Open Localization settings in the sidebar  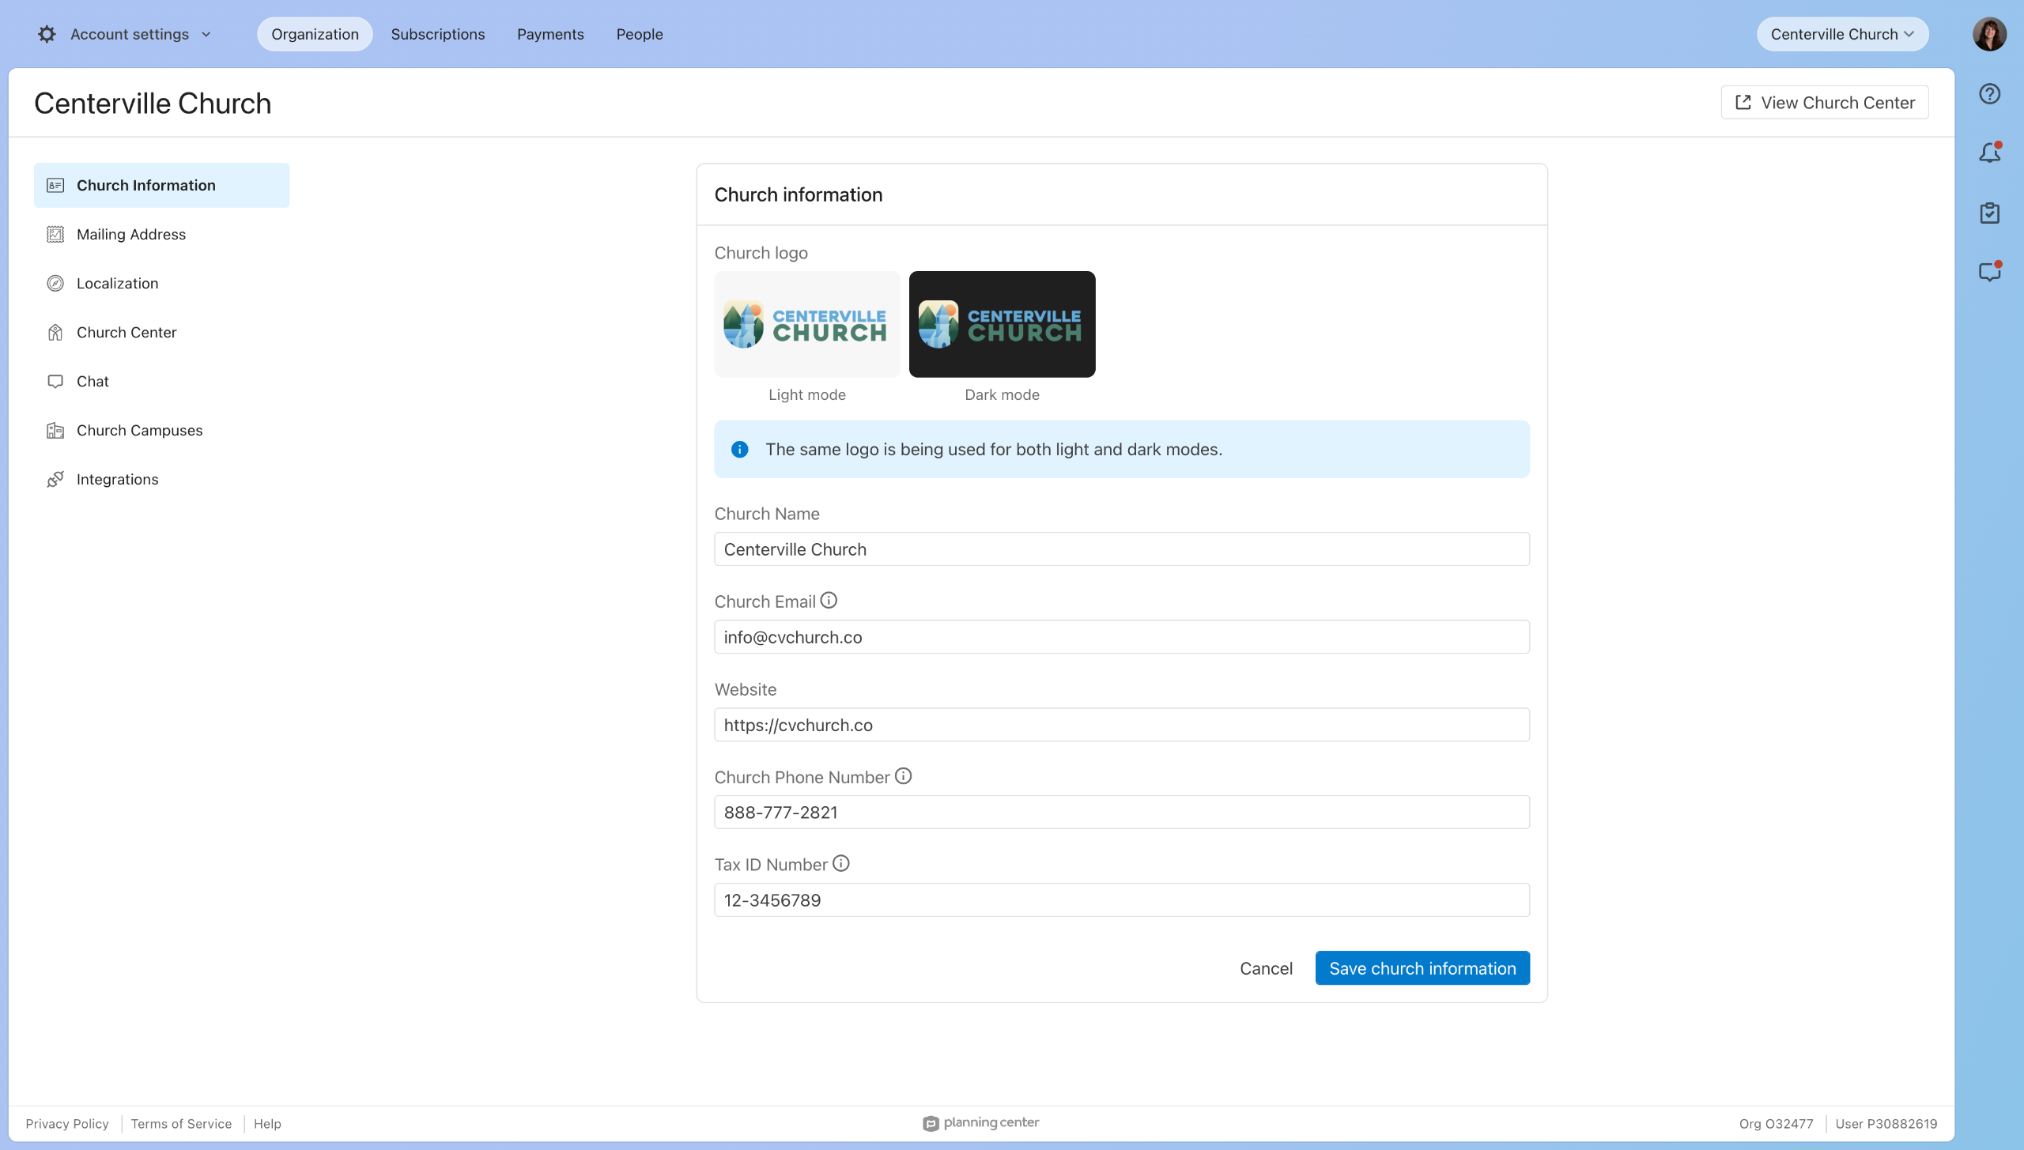click(161, 284)
